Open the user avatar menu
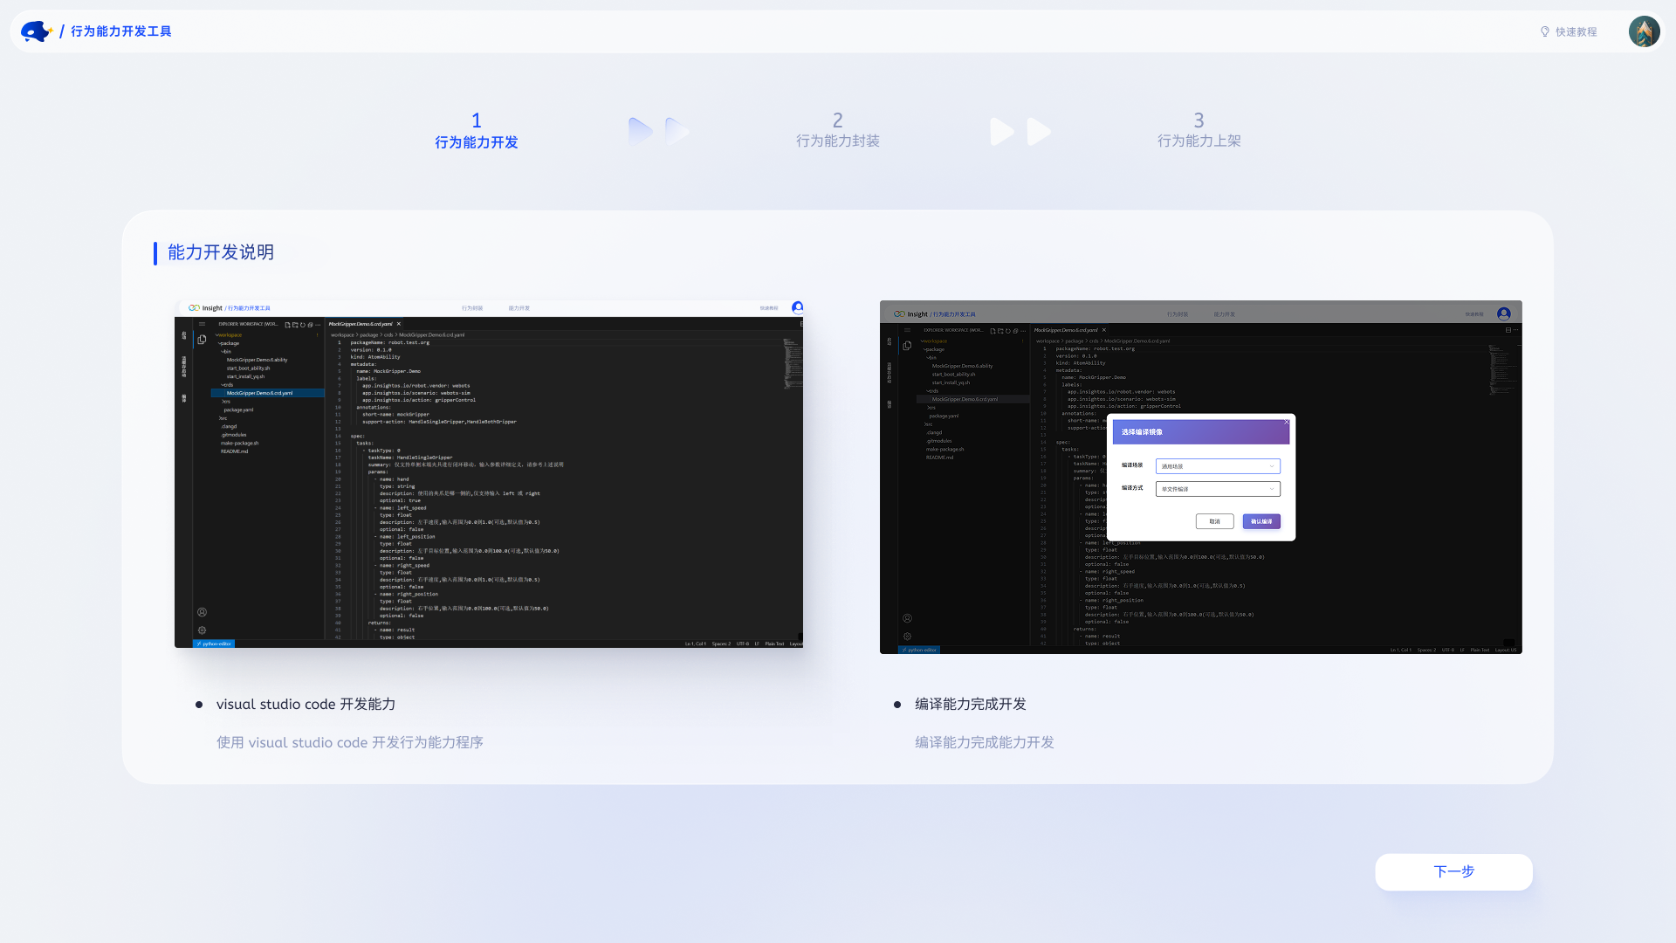This screenshot has width=1676, height=943. click(x=1644, y=31)
